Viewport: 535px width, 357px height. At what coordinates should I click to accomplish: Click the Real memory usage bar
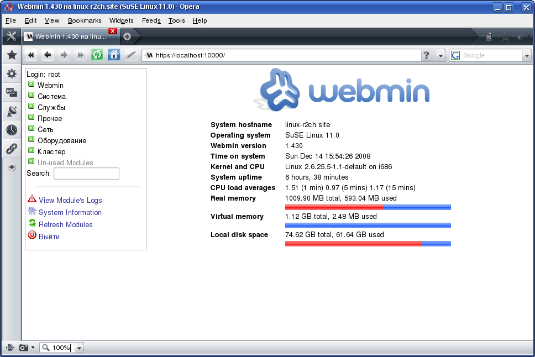coord(368,207)
